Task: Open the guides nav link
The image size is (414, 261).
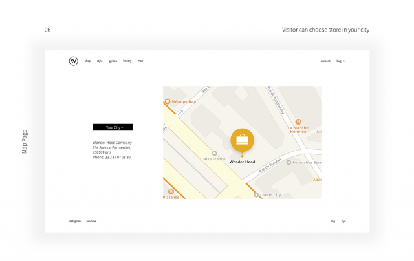Action: tap(113, 61)
